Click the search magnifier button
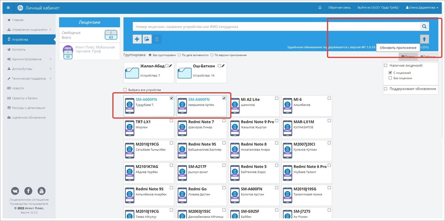The image size is (445, 221). [424, 27]
